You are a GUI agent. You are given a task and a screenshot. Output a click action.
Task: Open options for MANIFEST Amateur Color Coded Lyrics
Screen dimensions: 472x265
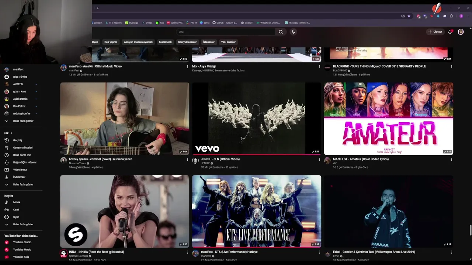tap(451, 159)
